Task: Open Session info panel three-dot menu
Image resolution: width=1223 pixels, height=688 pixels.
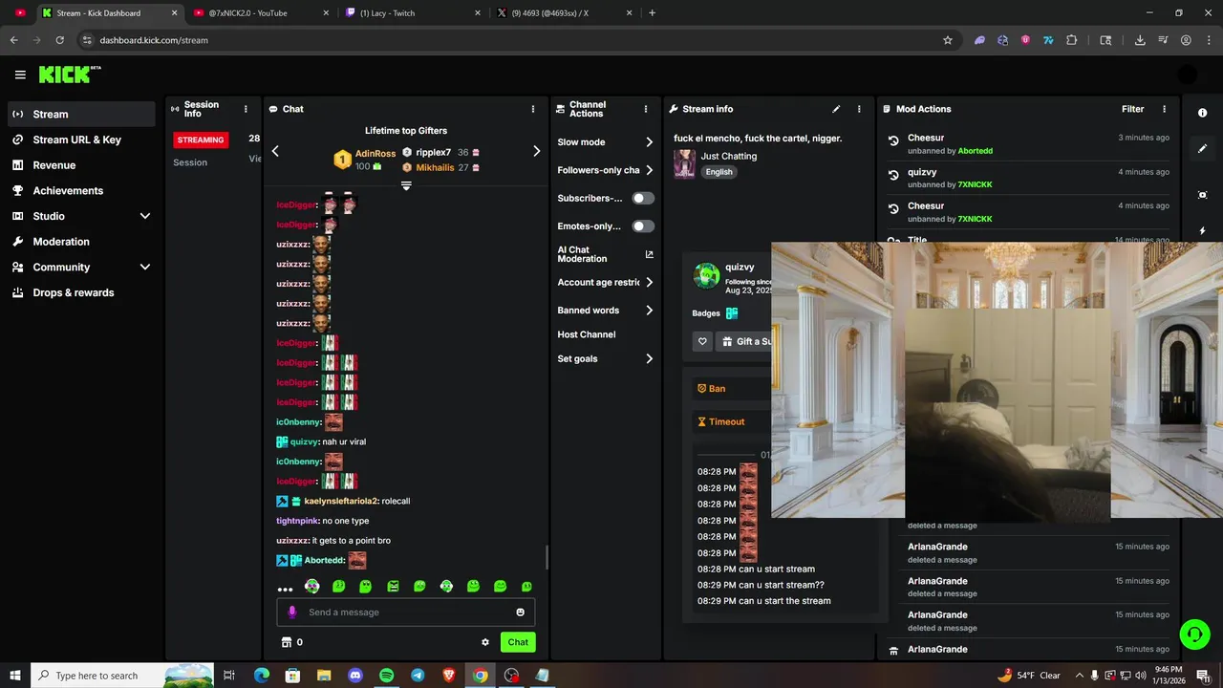Action: click(x=246, y=109)
